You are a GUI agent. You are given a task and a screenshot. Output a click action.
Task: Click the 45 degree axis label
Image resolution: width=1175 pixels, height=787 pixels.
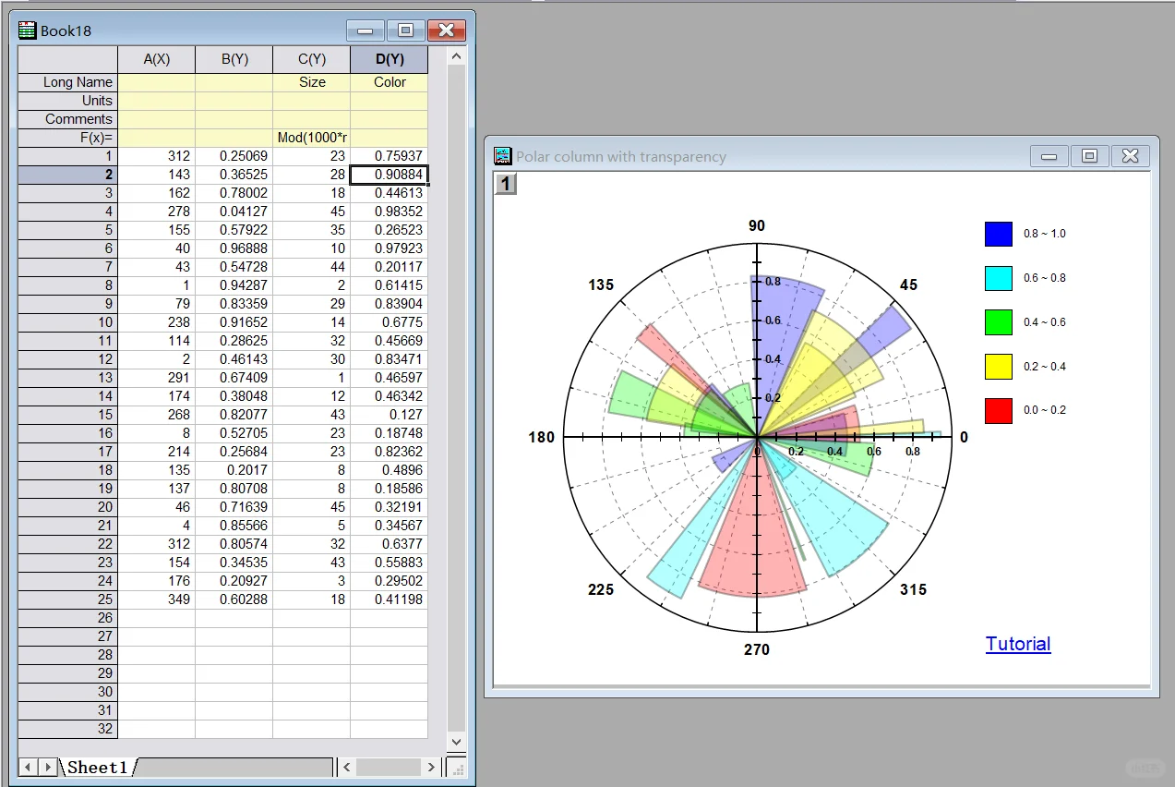(909, 285)
